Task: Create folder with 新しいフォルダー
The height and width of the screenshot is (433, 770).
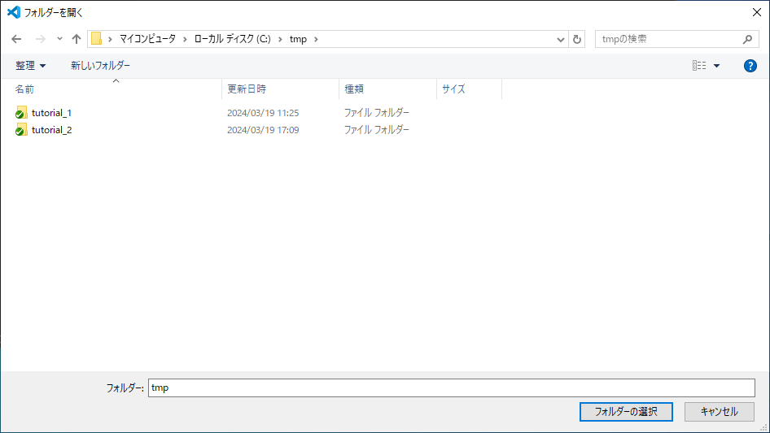Action: pyautogui.click(x=101, y=66)
